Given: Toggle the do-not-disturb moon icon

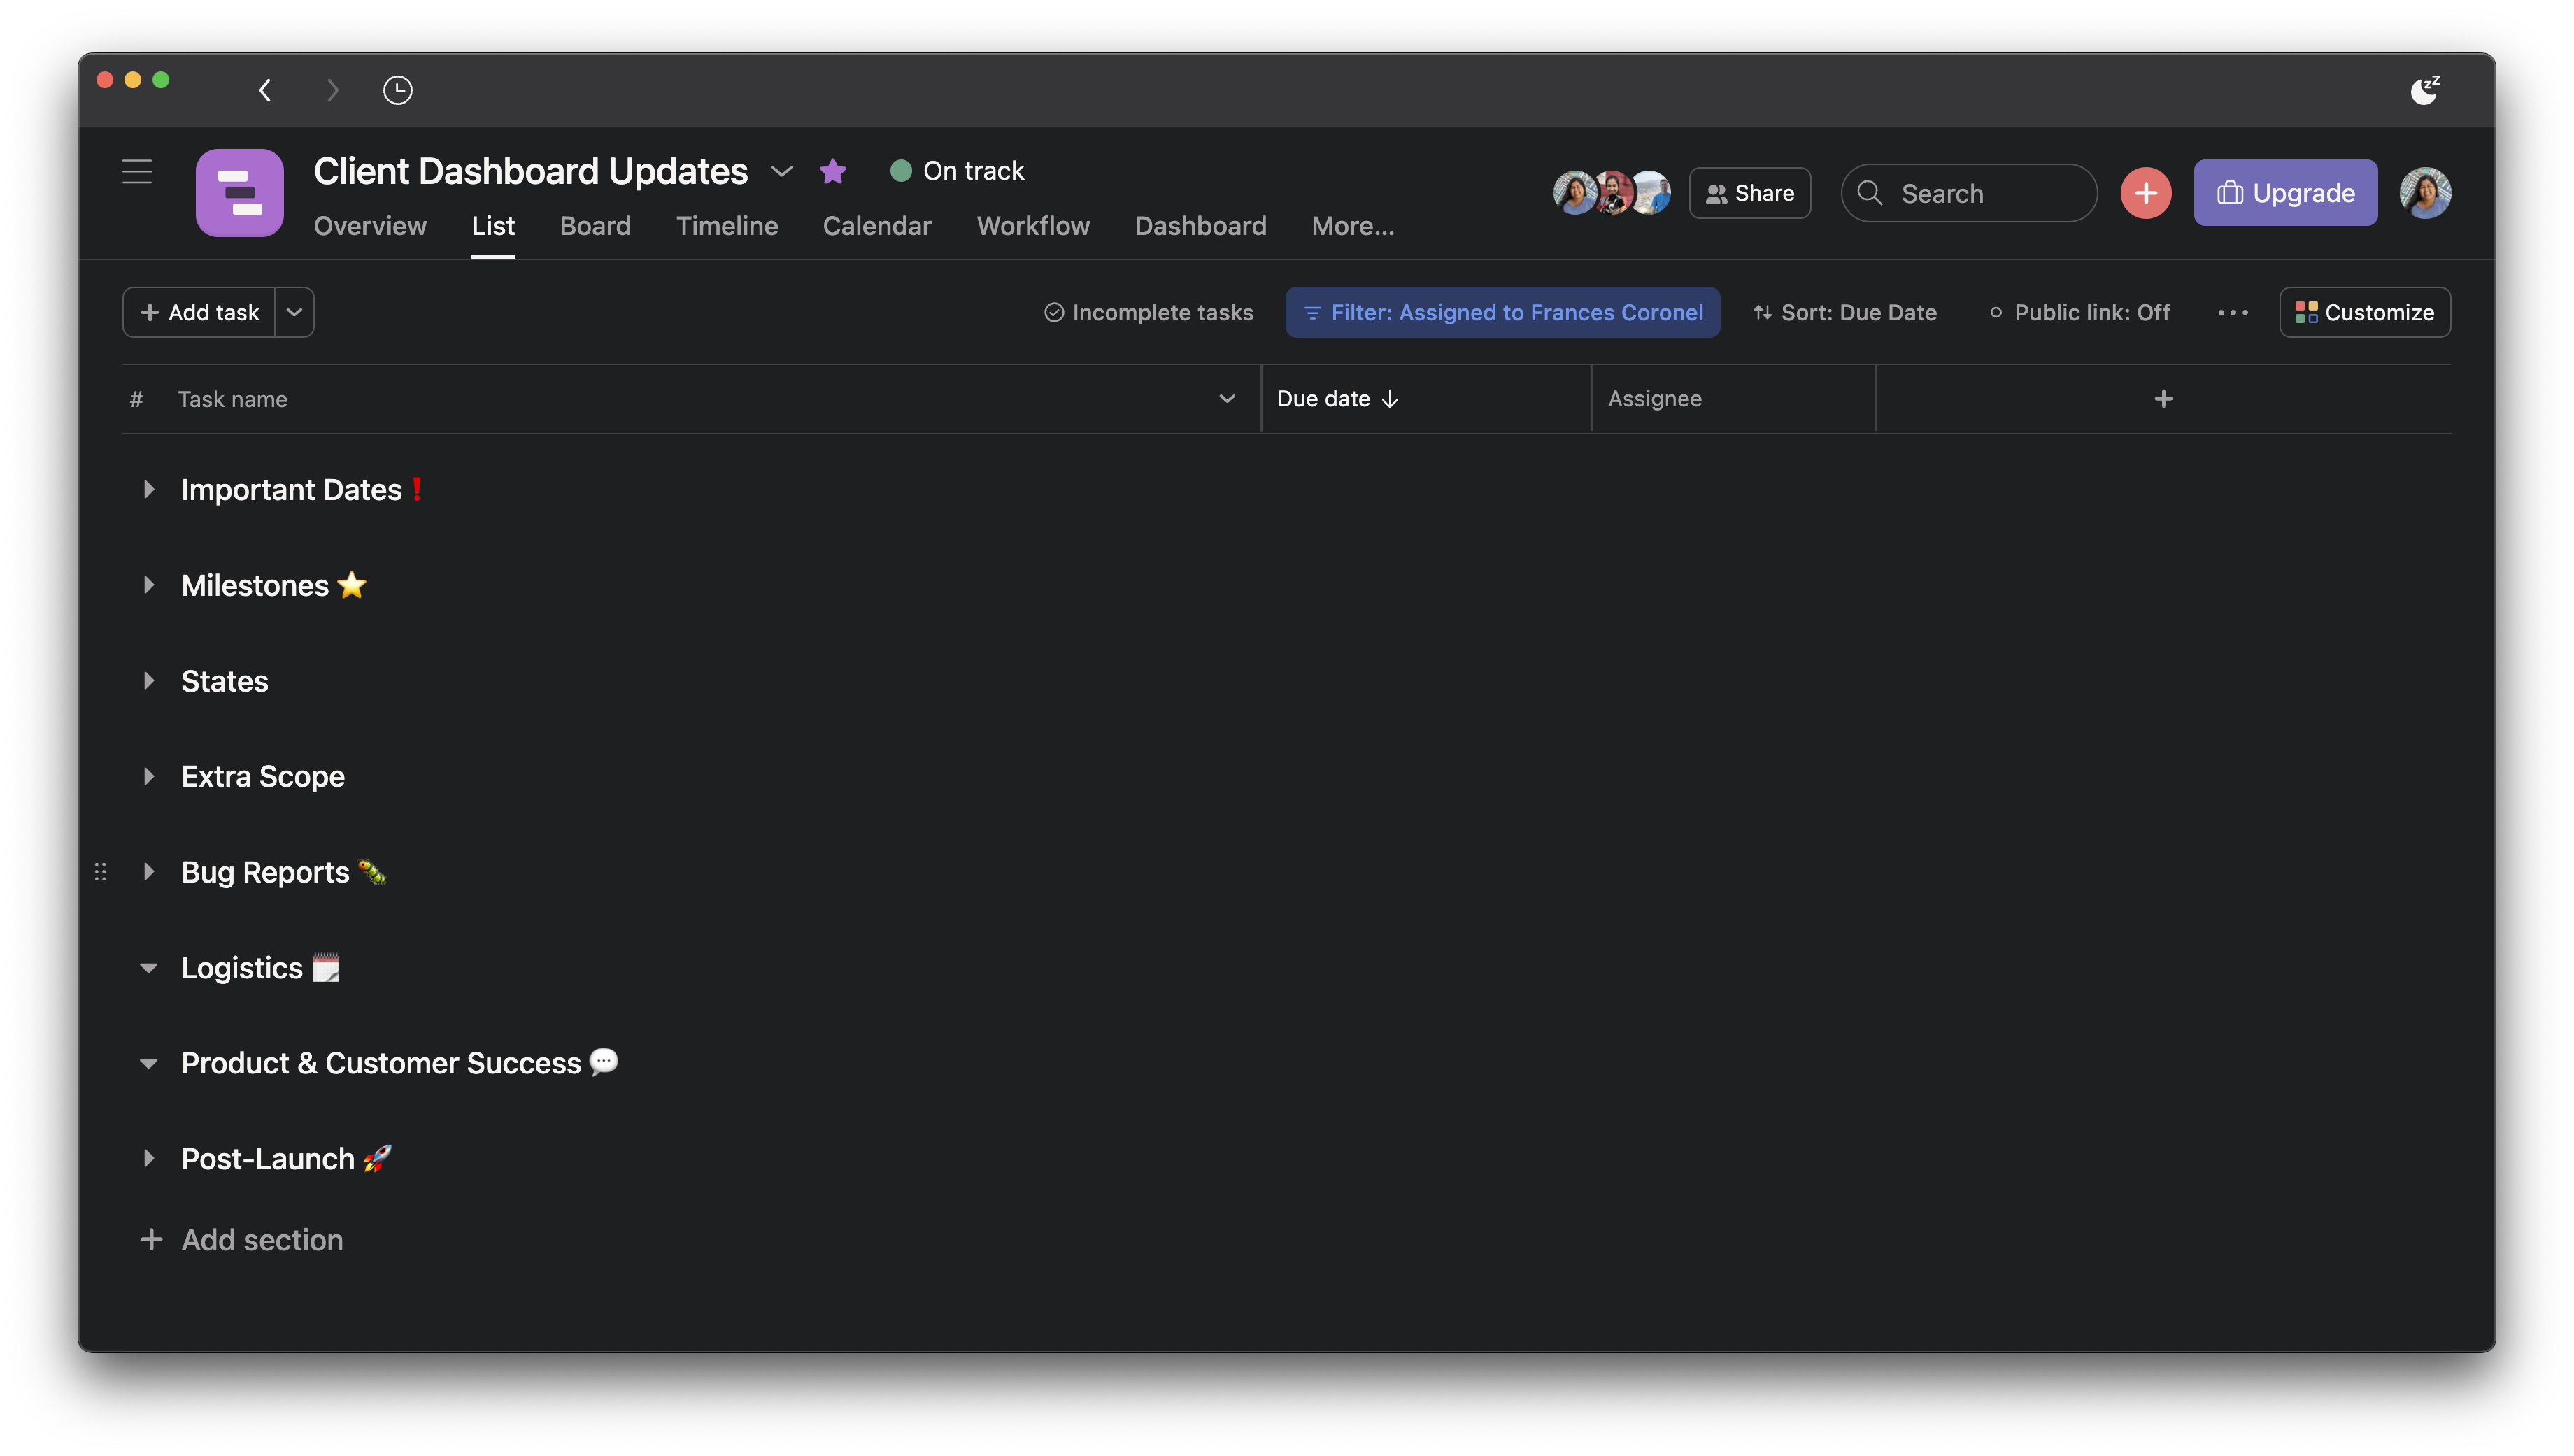Looking at the screenshot, I should (2424, 90).
